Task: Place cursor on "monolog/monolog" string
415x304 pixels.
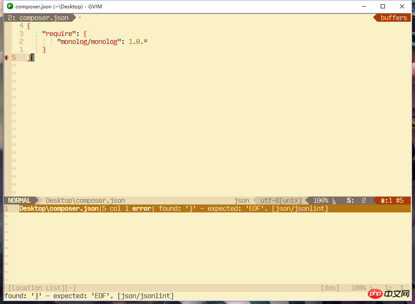Action: tap(89, 42)
